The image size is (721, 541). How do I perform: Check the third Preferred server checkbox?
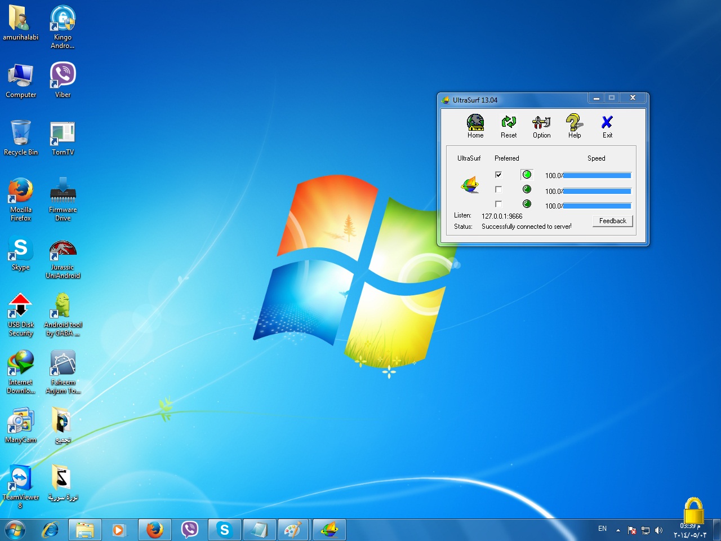pyautogui.click(x=499, y=204)
